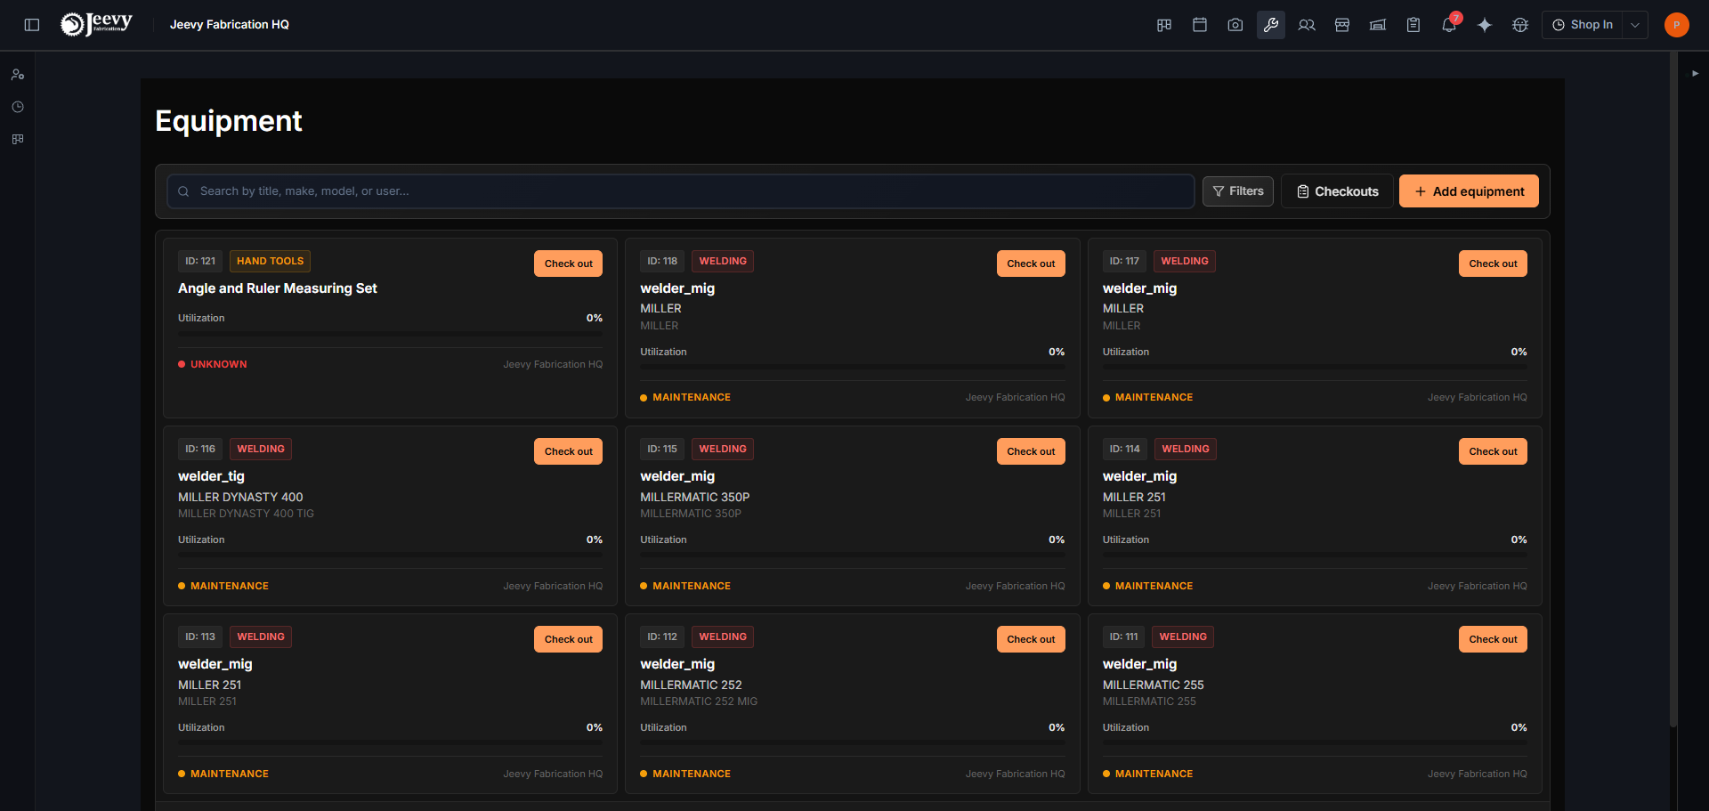
Task: Click the utilization bar on ID 121 card
Action: 390,334
